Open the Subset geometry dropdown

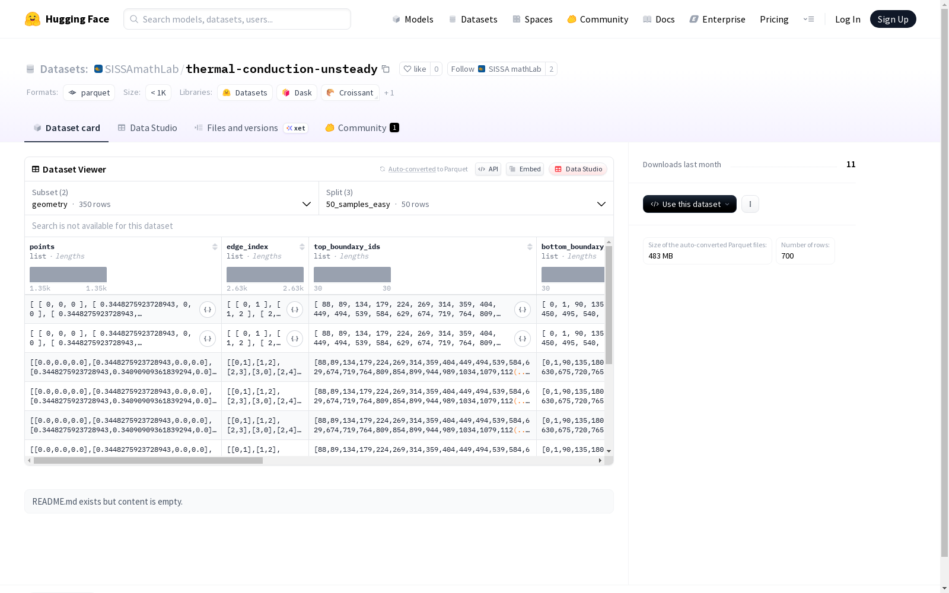click(x=172, y=198)
